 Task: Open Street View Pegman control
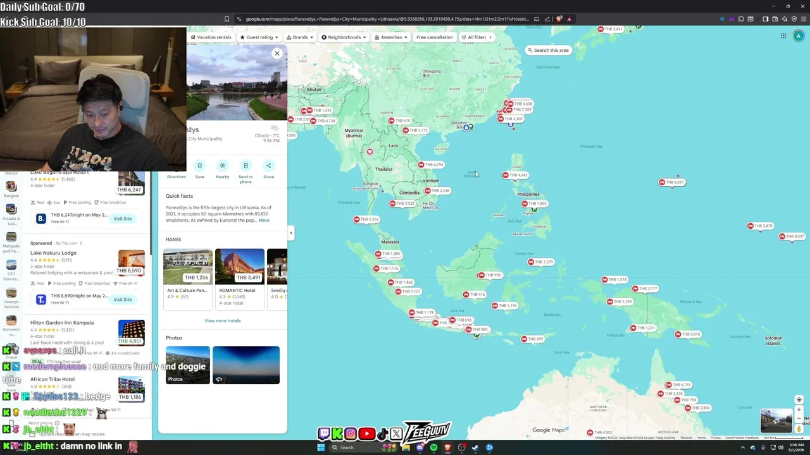(799, 429)
